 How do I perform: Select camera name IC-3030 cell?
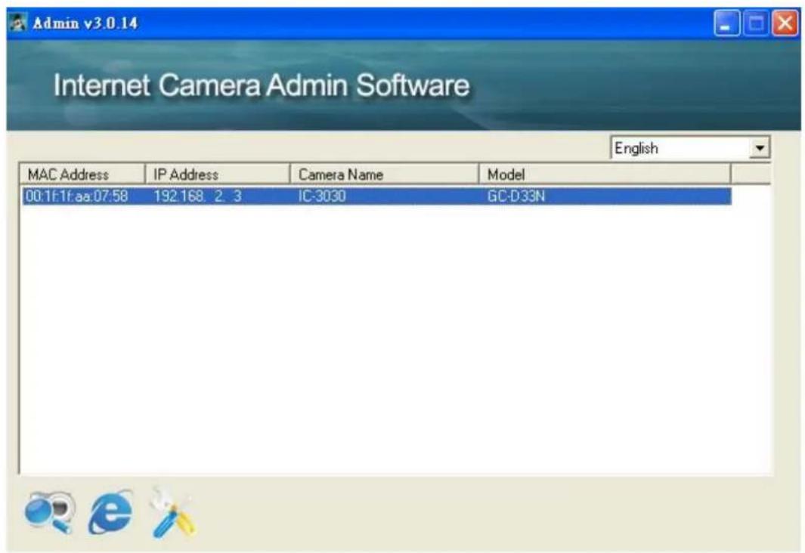[322, 196]
